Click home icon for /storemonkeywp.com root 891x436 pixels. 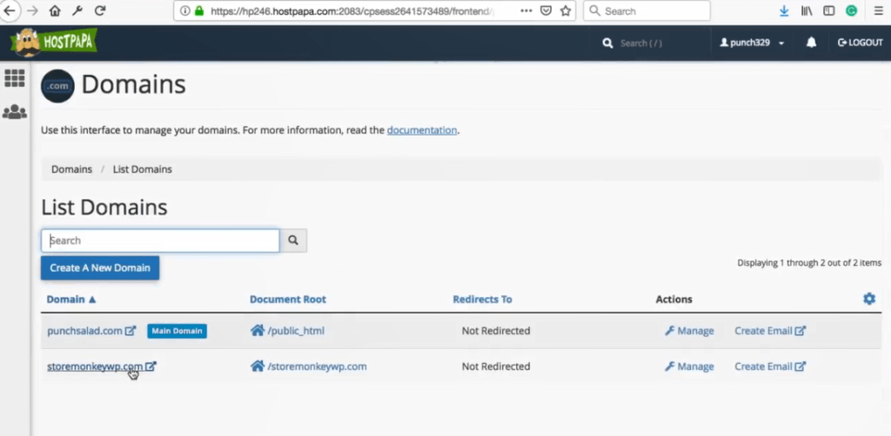tap(258, 366)
